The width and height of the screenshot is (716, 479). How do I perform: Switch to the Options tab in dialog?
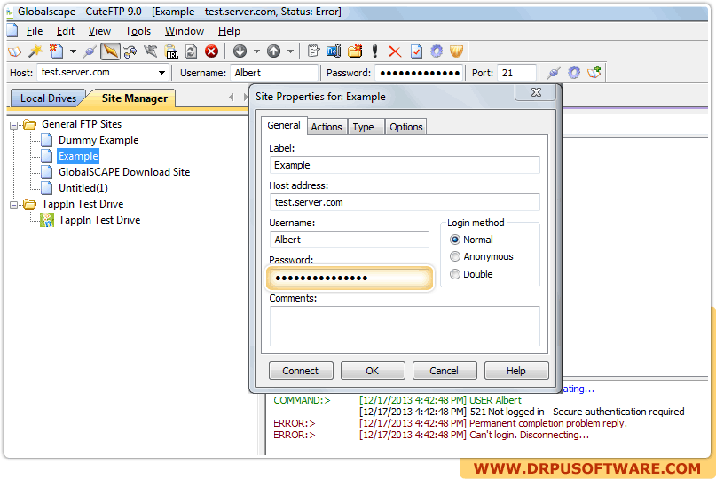[406, 127]
